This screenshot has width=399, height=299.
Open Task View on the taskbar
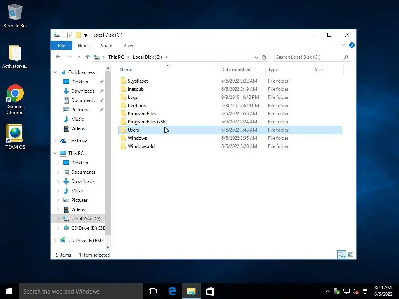pos(153,291)
